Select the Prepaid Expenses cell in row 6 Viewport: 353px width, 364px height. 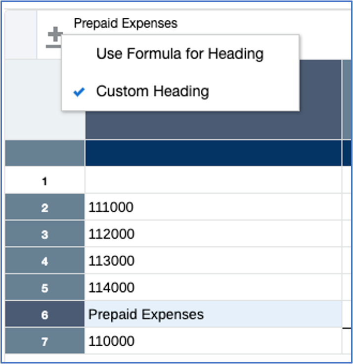click(213, 315)
